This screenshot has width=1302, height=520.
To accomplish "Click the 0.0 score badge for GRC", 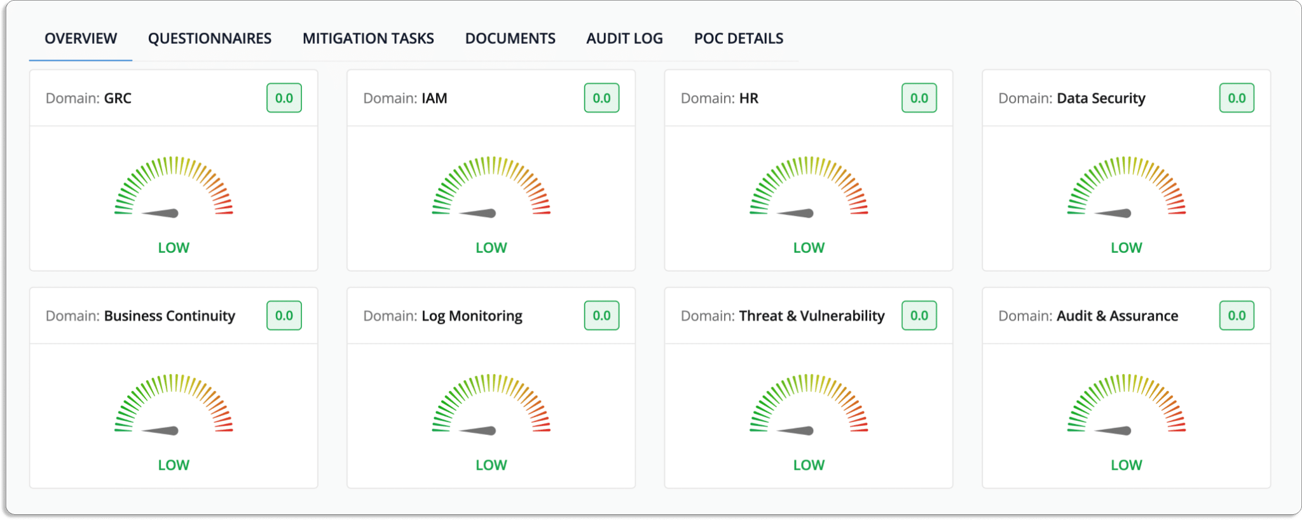I will [284, 98].
